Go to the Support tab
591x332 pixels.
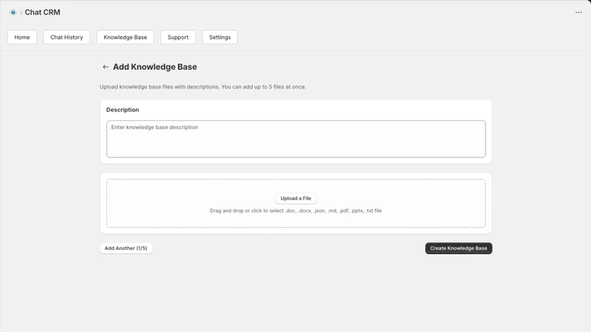(x=178, y=38)
